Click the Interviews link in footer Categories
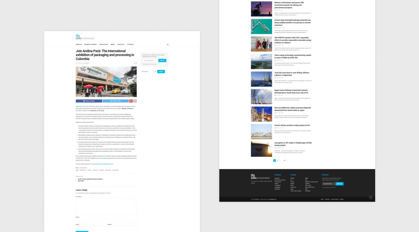Viewport: 419px width, 232px height. 278,189
